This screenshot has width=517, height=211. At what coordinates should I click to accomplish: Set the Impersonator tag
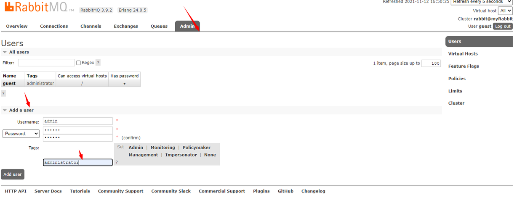click(x=181, y=155)
